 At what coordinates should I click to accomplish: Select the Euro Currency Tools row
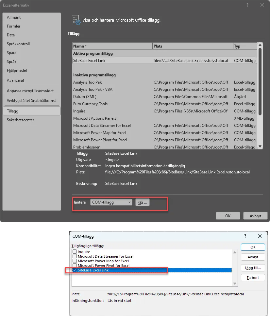(x=164, y=104)
